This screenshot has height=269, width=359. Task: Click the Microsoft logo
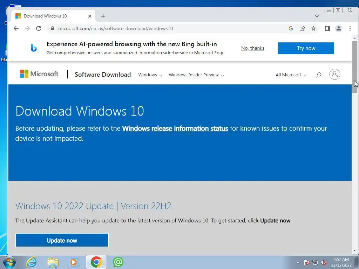[x=39, y=74]
